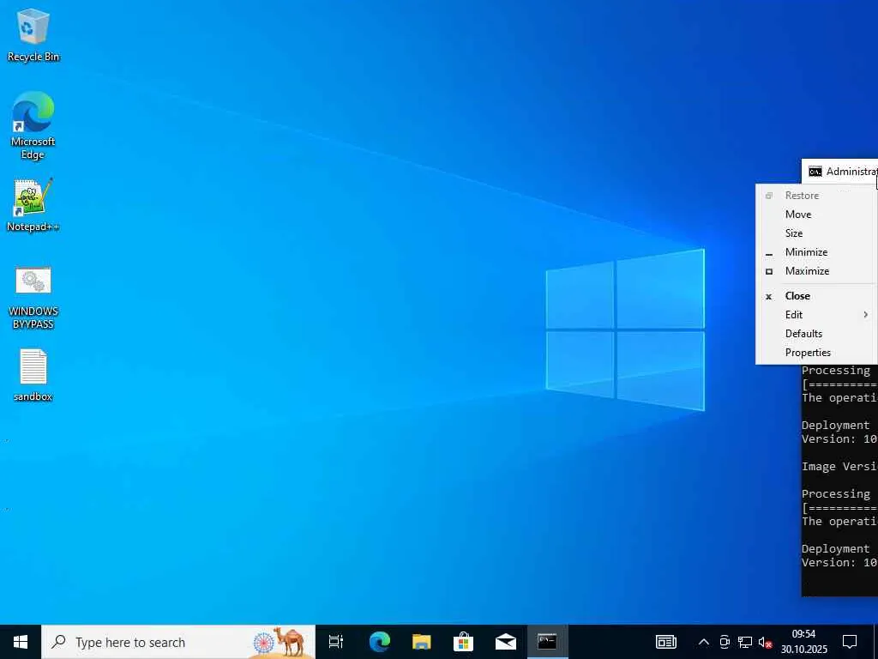Expand the Edit submenu
878x659 pixels.
point(816,315)
